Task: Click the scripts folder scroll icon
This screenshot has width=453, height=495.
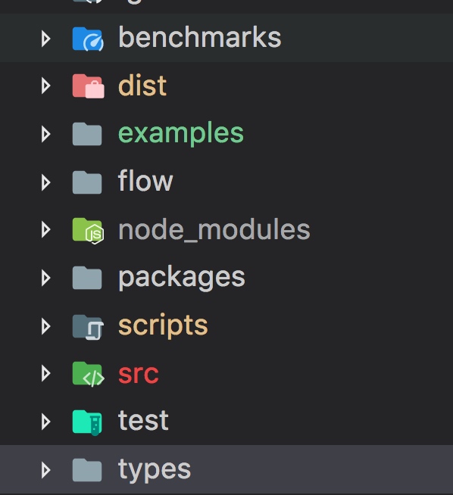Action: click(x=88, y=328)
